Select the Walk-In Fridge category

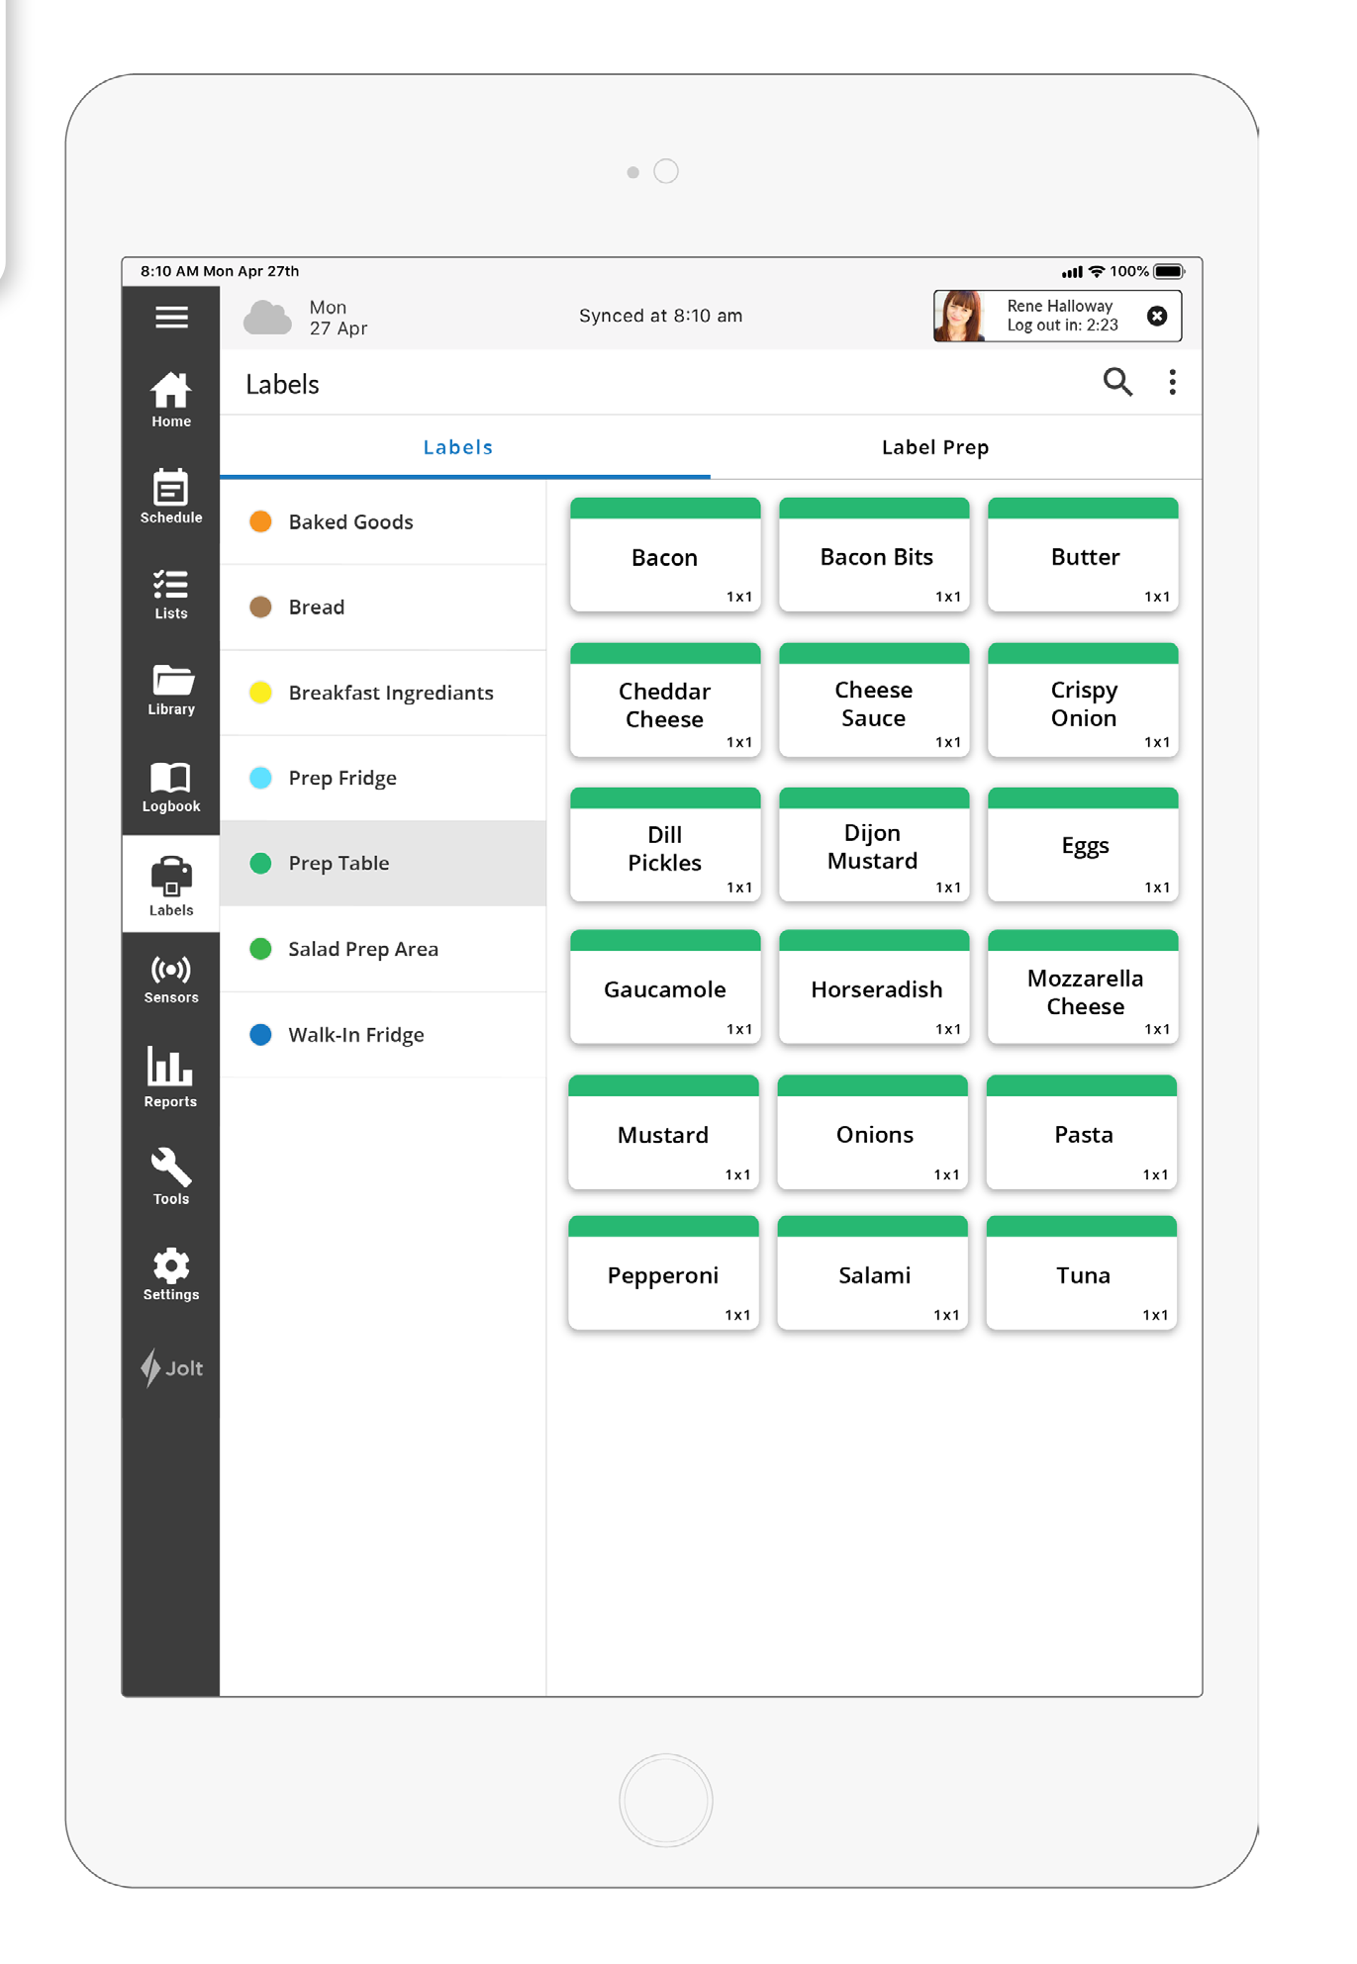[383, 1035]
